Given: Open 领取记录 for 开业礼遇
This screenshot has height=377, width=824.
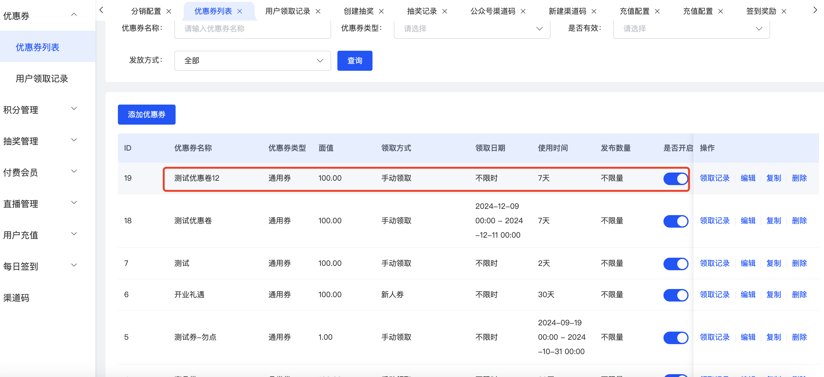Looking at the screenshot, I should (715, 294).
